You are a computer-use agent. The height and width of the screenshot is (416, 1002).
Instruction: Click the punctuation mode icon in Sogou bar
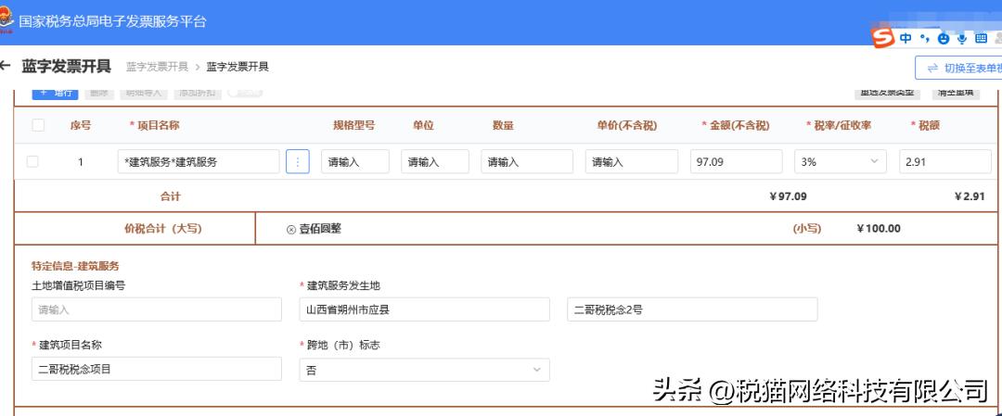[925, 38]
